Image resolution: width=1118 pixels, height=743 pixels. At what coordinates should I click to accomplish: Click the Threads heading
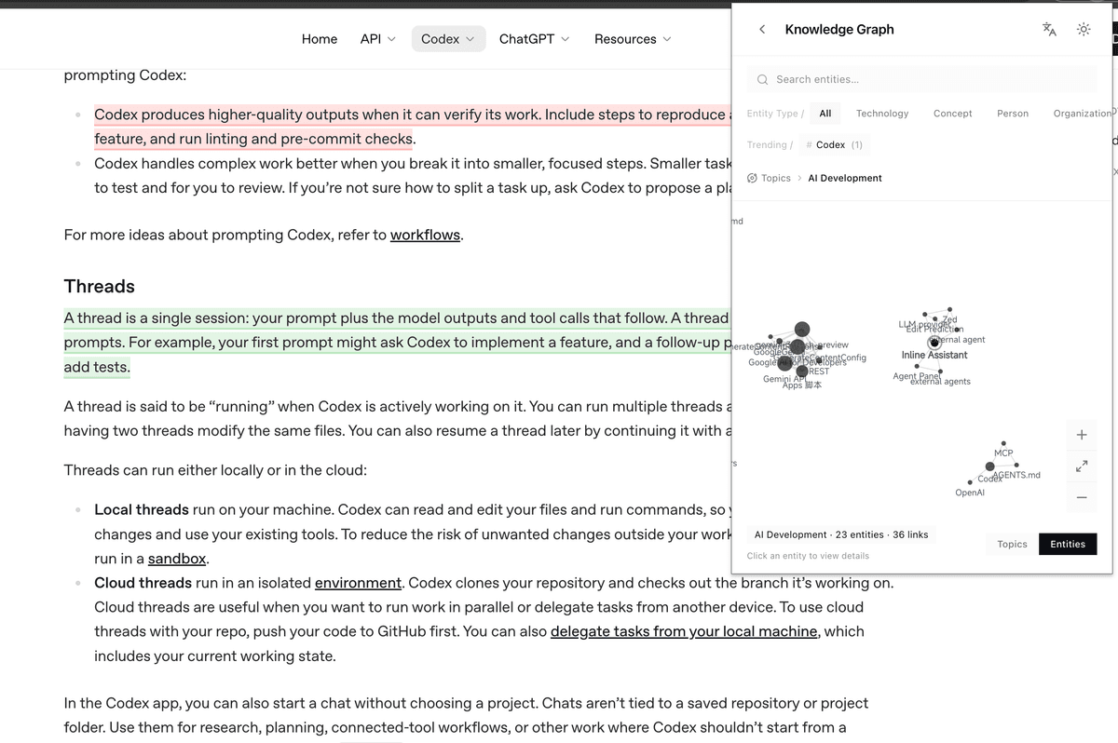pyautogui.click(x=100, y=286)
